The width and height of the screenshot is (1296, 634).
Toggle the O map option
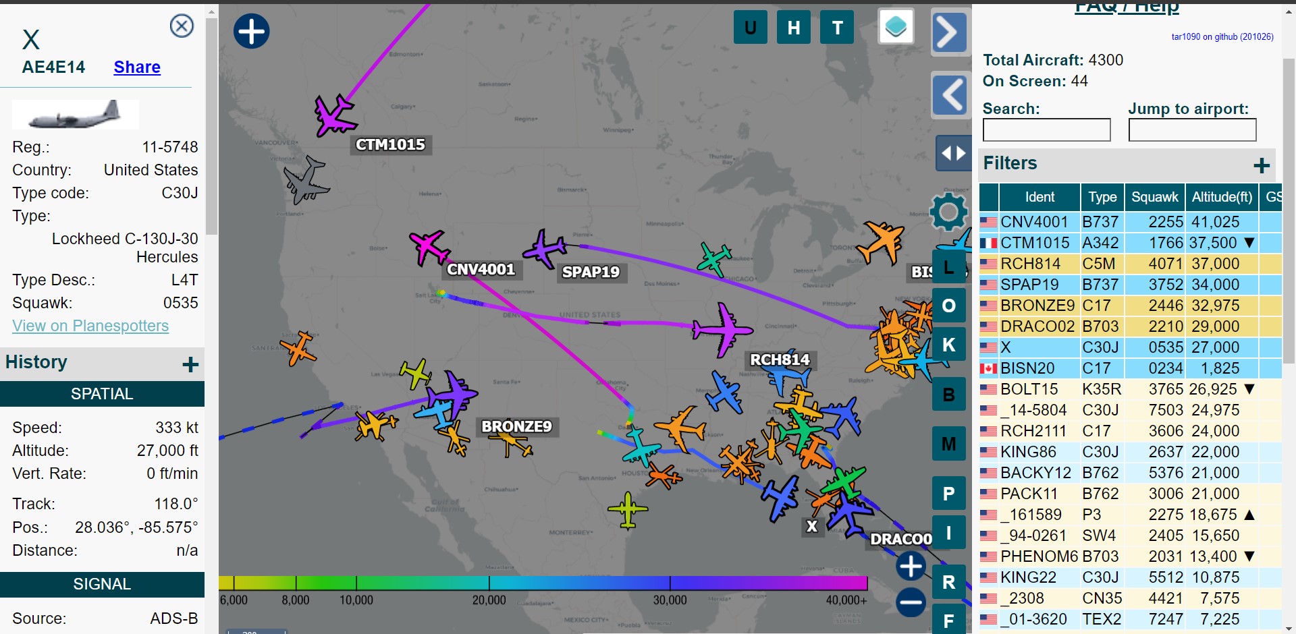click(x=949, y=306)
